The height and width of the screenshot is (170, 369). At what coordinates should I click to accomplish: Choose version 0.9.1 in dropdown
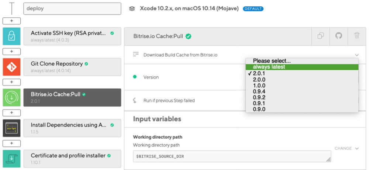pyautogui.click(x=302, y=103)
